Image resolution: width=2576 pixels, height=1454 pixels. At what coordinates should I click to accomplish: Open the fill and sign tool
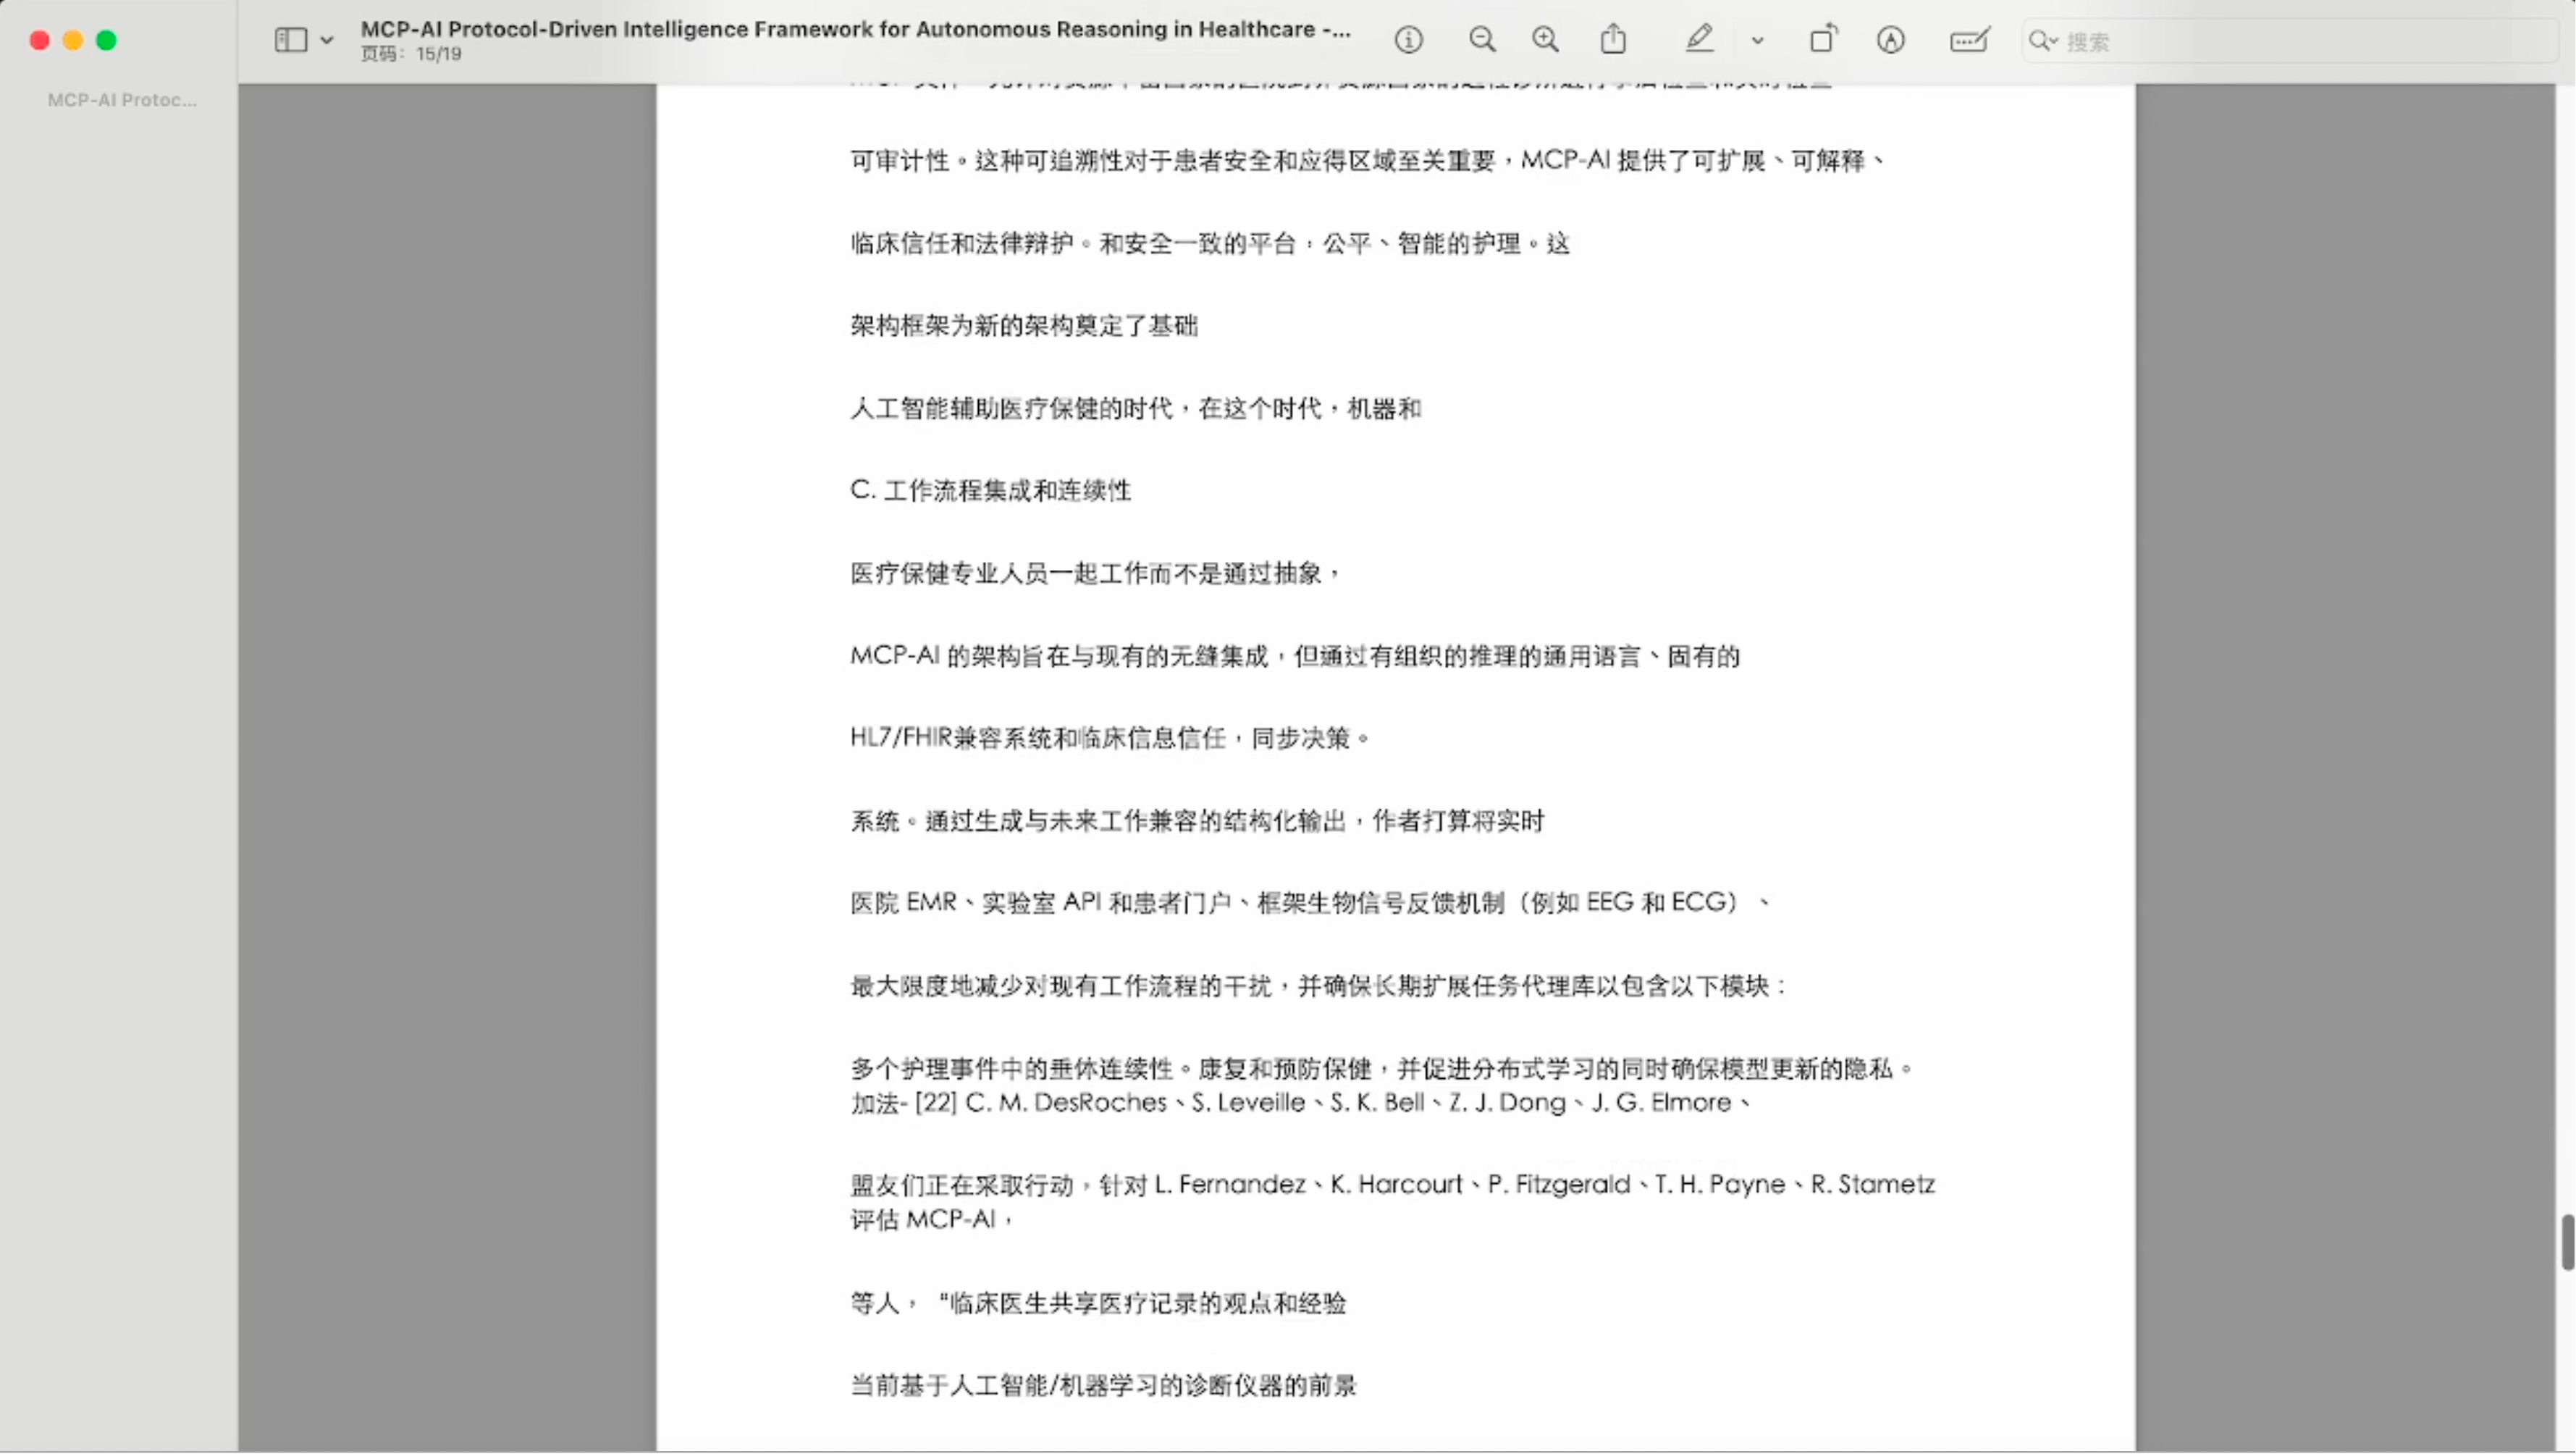pyautogui.click(x=1969, y=40)
